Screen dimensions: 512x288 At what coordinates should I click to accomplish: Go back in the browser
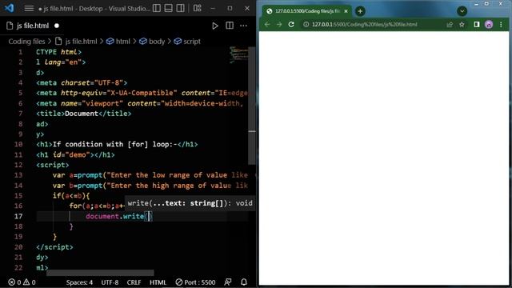267,25
